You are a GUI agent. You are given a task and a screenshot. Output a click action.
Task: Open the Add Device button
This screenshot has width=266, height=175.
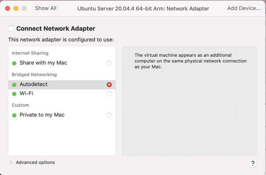click(243, 8)
